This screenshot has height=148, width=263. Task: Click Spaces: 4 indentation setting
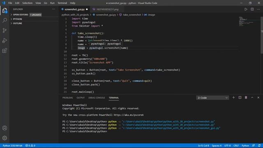coord(217,146)
